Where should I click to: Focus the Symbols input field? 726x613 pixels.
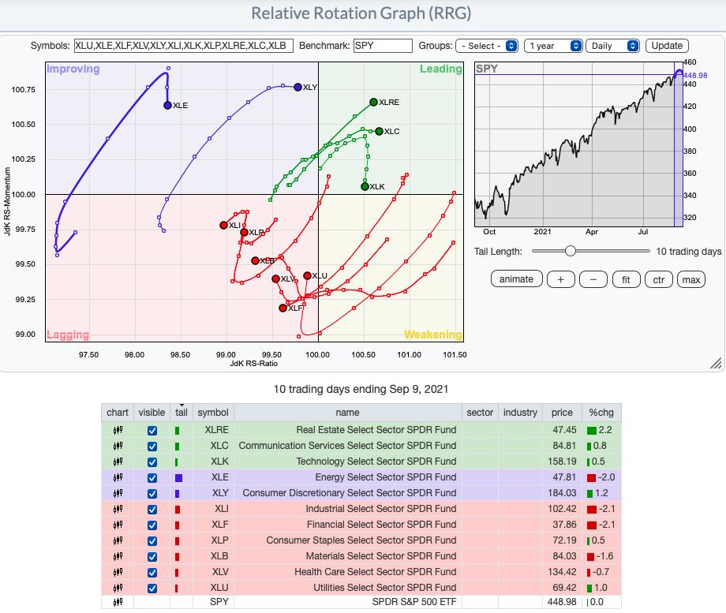[x=184, y=46]
